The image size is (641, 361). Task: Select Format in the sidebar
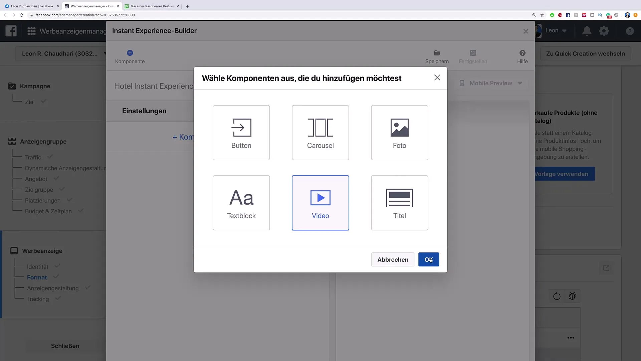click(x=37, y=277)
